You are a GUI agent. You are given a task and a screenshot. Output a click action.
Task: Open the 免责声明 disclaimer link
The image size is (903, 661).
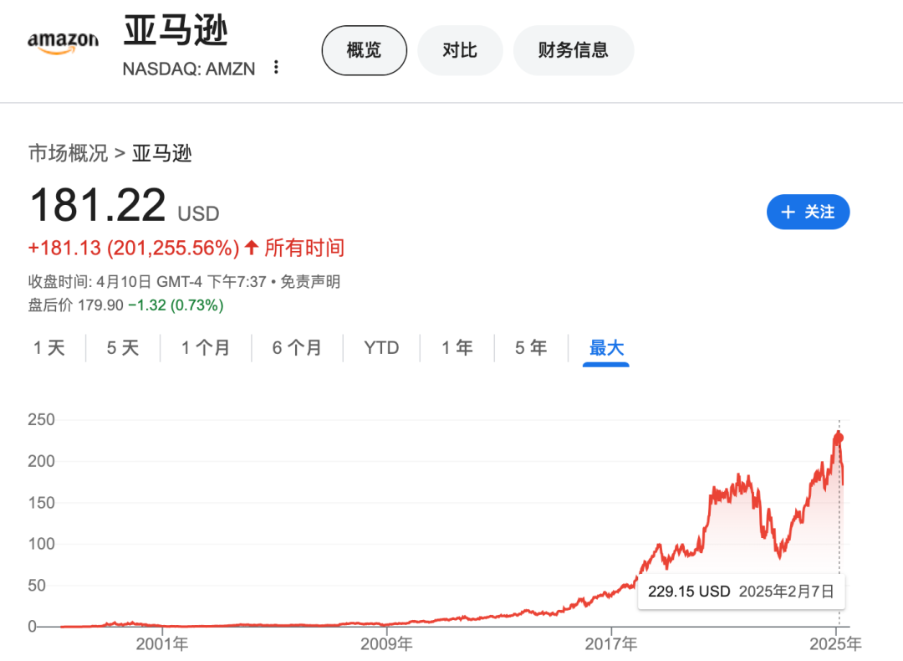(310, 282)
